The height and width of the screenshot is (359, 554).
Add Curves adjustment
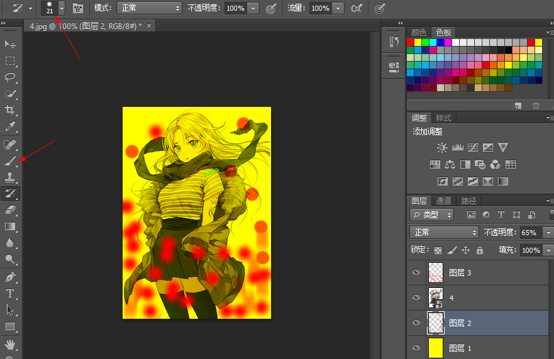pyautogui.click(x=473, y=147)
